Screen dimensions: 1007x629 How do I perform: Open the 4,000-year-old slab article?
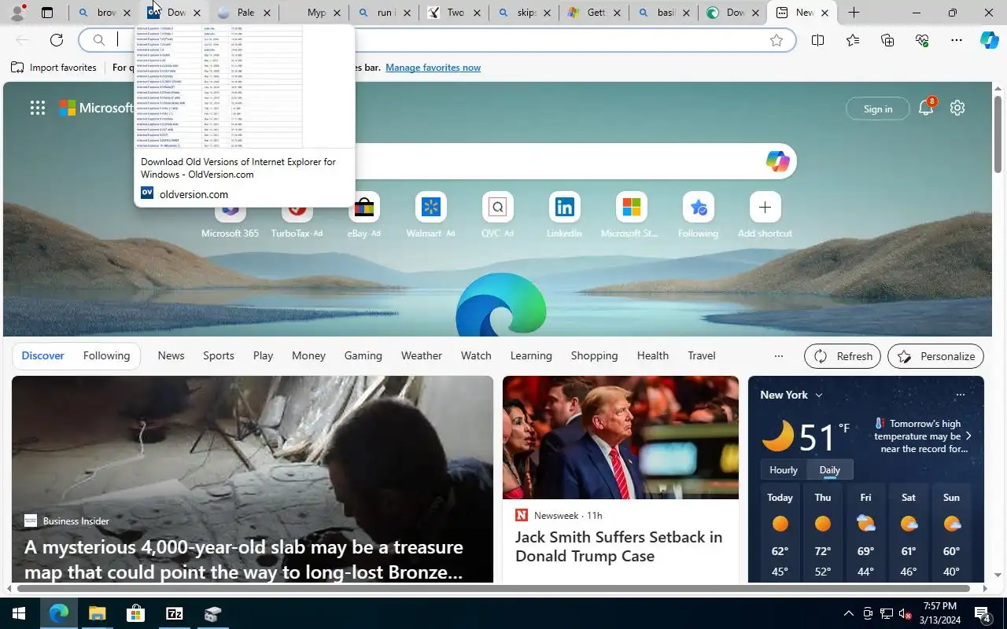click(x=244, y=559)
